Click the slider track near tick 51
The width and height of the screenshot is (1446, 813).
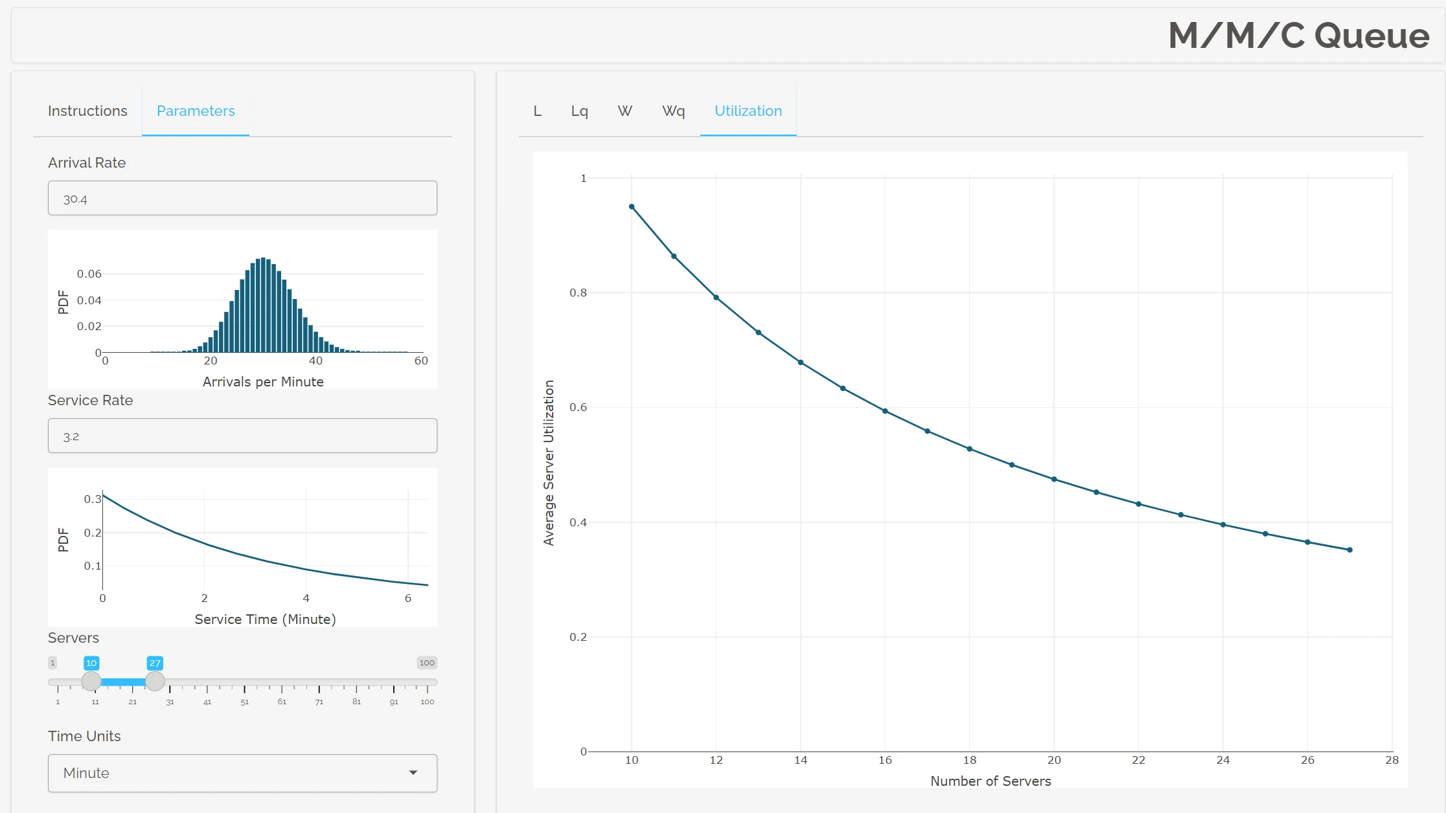[244, 682]
